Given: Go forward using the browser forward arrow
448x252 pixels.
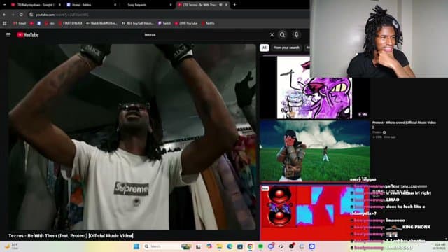Looking at the screenshot, I should tap(13, 15).
